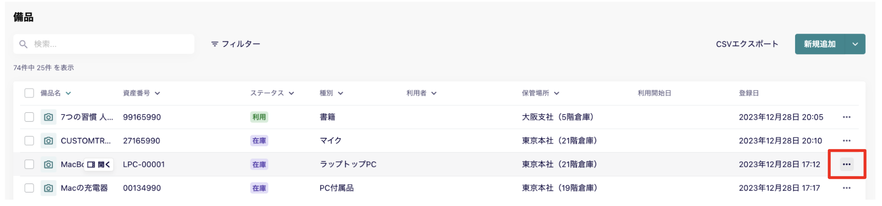Sort by 資産番号 column header
Viewport: 882px width, 206px height.
[x=141, y=93]
